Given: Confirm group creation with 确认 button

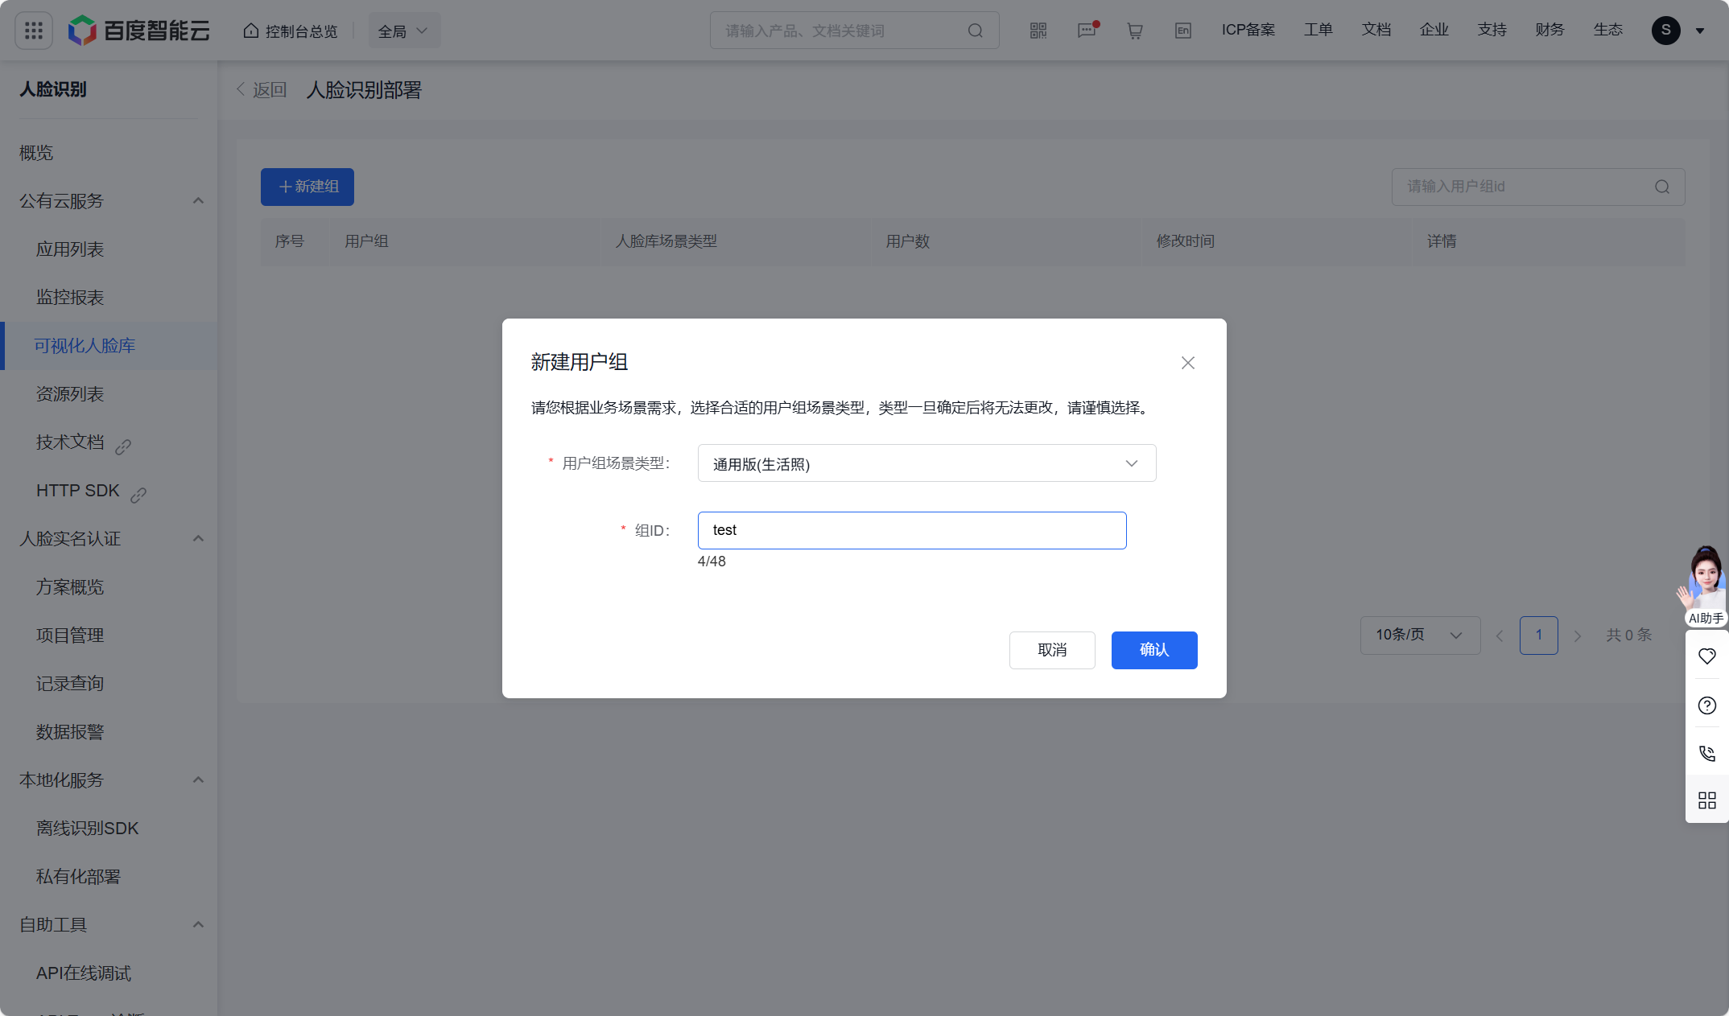Looking at the screenshot, I should click(1153, 650).
